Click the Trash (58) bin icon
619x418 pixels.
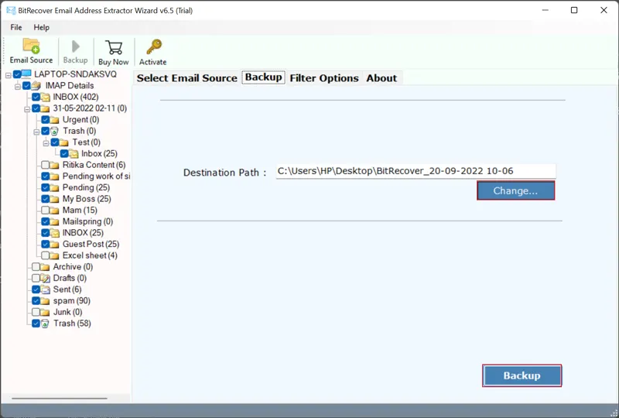46,324
